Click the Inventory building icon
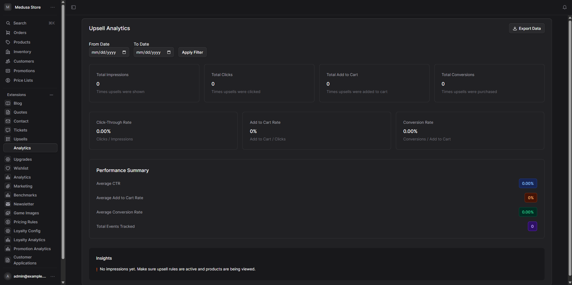 8,52
